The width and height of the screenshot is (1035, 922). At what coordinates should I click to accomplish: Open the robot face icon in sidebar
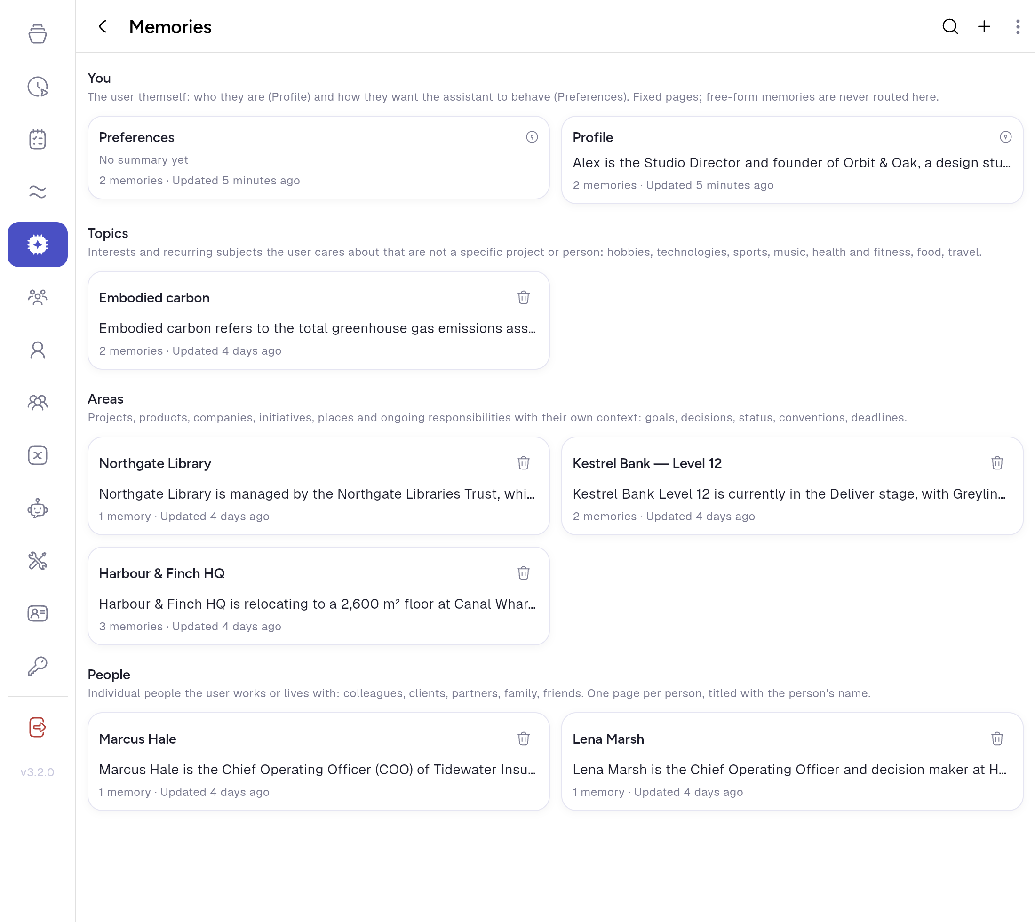point(38,508)
